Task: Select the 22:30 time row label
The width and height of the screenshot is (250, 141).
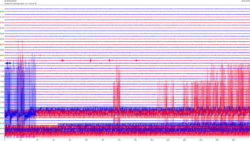Action: click(x=2, y=128)
